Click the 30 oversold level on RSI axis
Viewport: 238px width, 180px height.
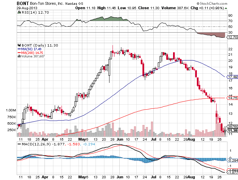coord(230,33)
